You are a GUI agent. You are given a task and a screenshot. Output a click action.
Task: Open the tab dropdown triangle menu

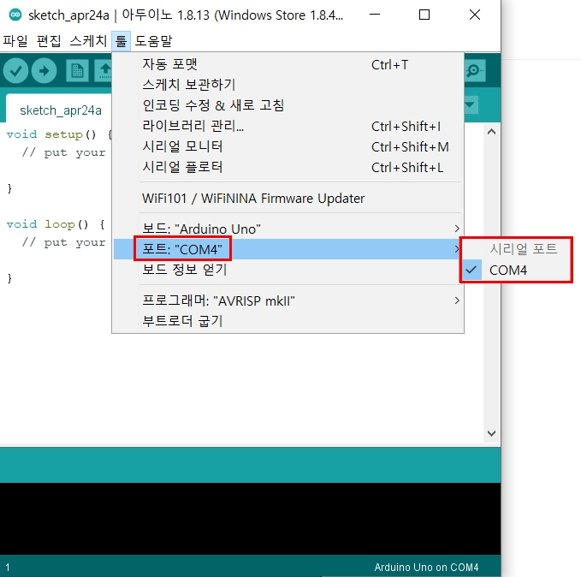(x=471, y=105)
